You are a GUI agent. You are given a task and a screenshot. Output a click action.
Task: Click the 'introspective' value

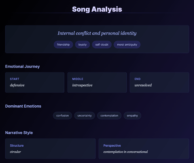coord(82,85)
